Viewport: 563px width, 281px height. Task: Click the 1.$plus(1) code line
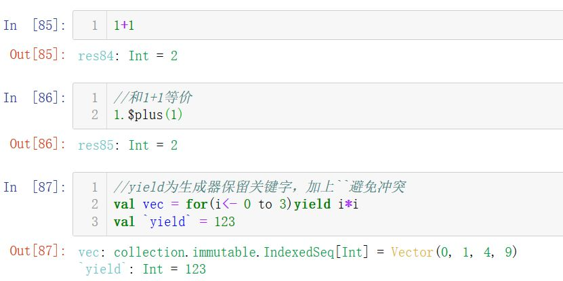(x=148, y=114)
